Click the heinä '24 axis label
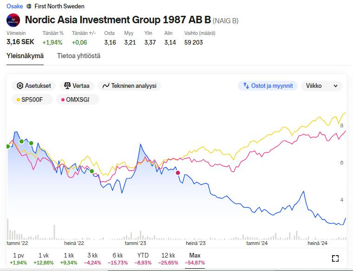This screenshot has height=271, width=353. tap(317, 243)
